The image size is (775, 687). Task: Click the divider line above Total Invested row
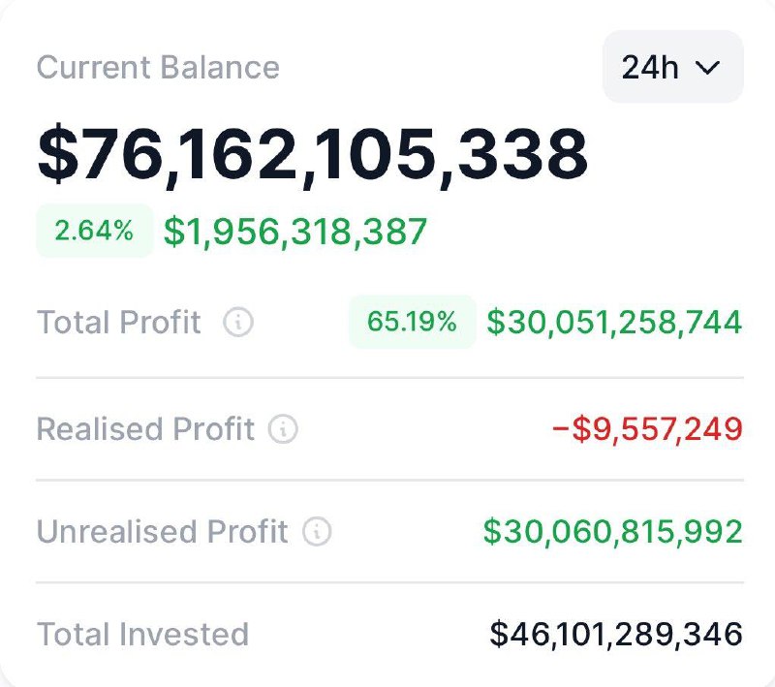point(389,583)
